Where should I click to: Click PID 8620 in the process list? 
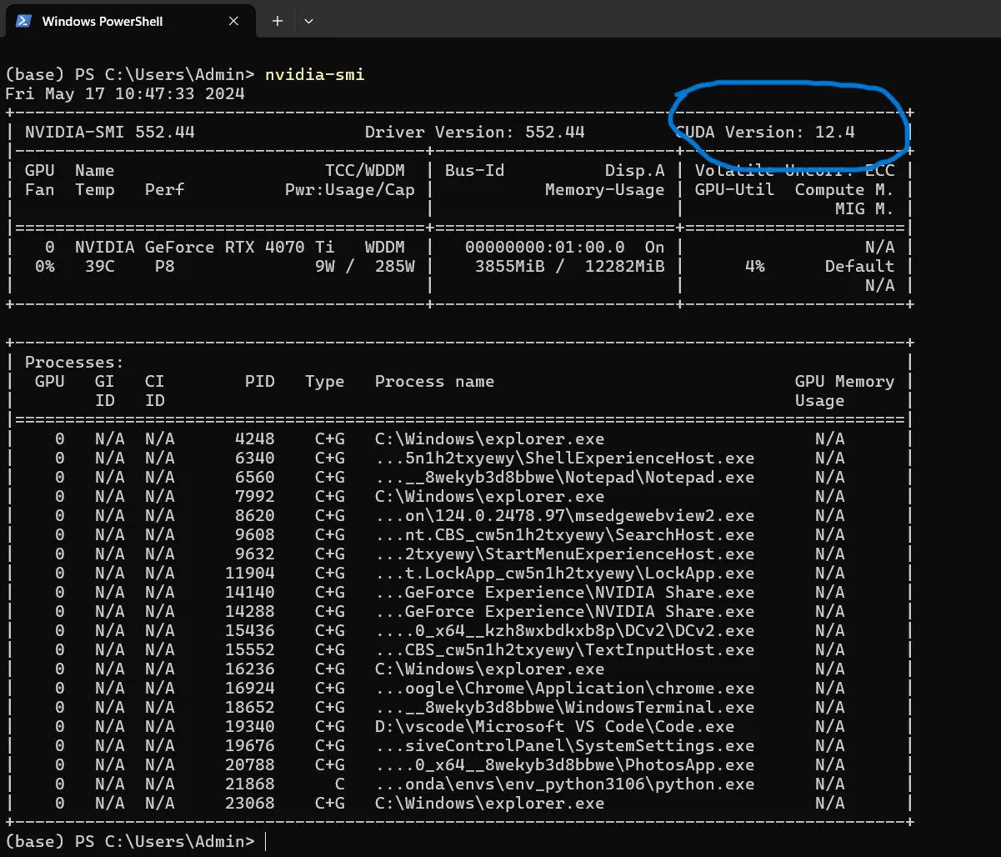pos(255,515)
